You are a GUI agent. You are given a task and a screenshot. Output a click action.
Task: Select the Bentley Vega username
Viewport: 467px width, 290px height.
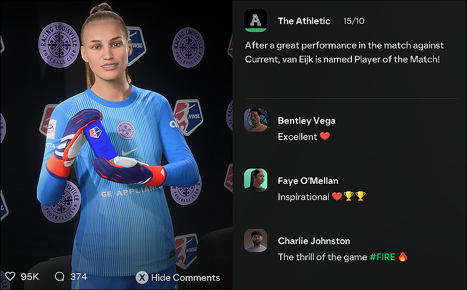pyautogui.click(x=306, y=121)
